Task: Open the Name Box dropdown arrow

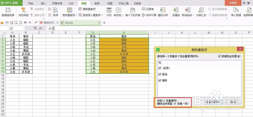Action: coord(24,28)
